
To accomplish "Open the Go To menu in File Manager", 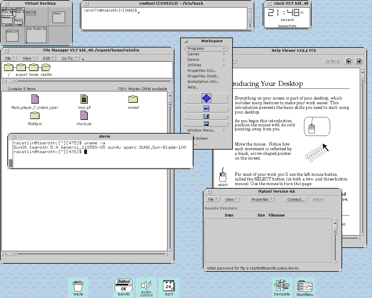I will pos(69,58).
